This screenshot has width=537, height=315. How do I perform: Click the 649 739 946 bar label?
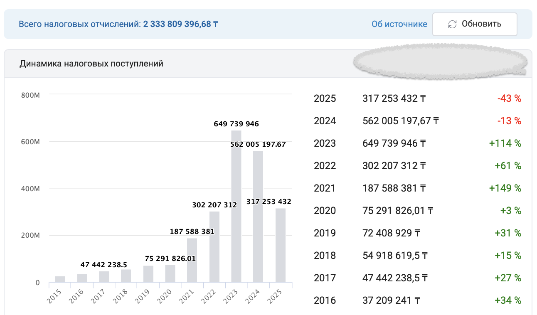[236, 124]
